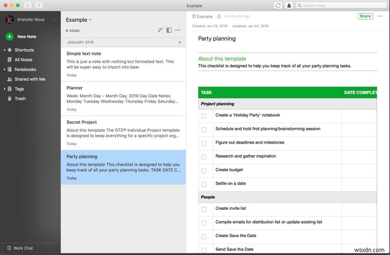390x255 pixels.
Task: Click the 'Example' notebook label in note header
Action: tap(205, 17)
